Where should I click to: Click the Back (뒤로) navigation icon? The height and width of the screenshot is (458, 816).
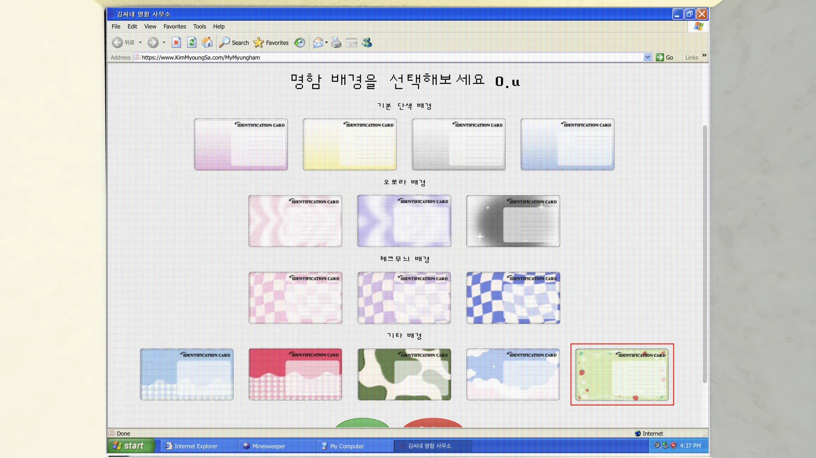point(118,42)
